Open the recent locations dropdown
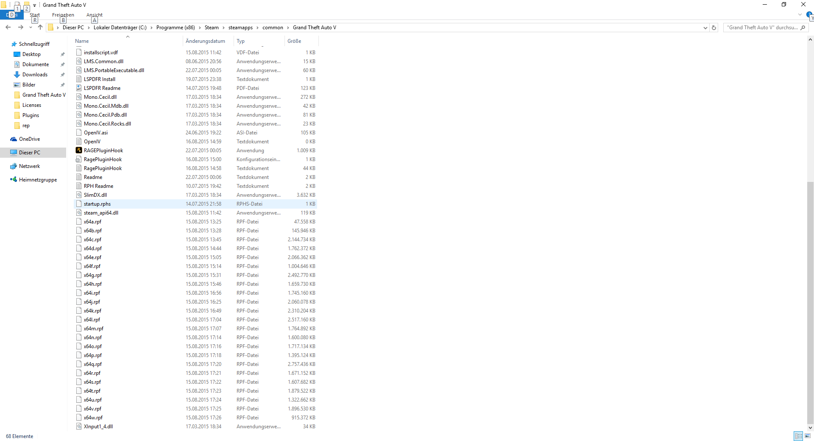 point(31,28)
